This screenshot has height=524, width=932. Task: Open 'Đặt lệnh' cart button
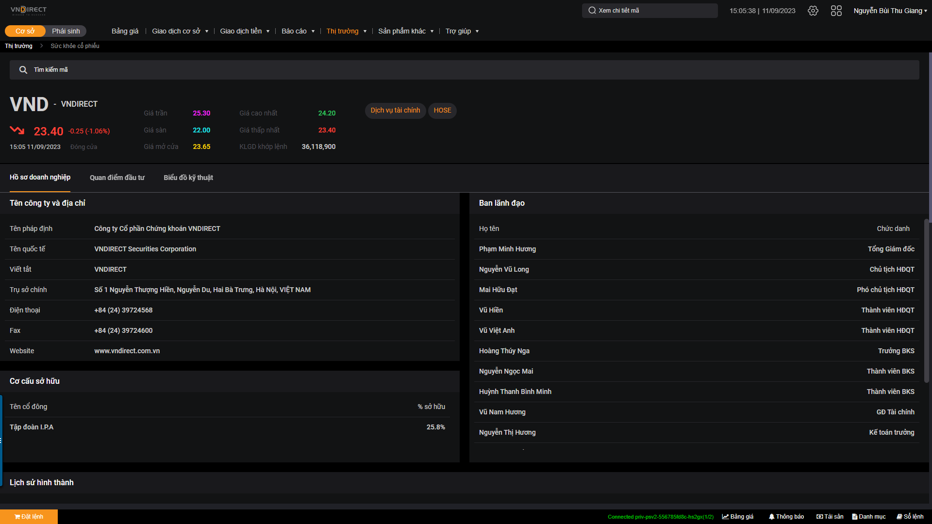click(29, 517)
